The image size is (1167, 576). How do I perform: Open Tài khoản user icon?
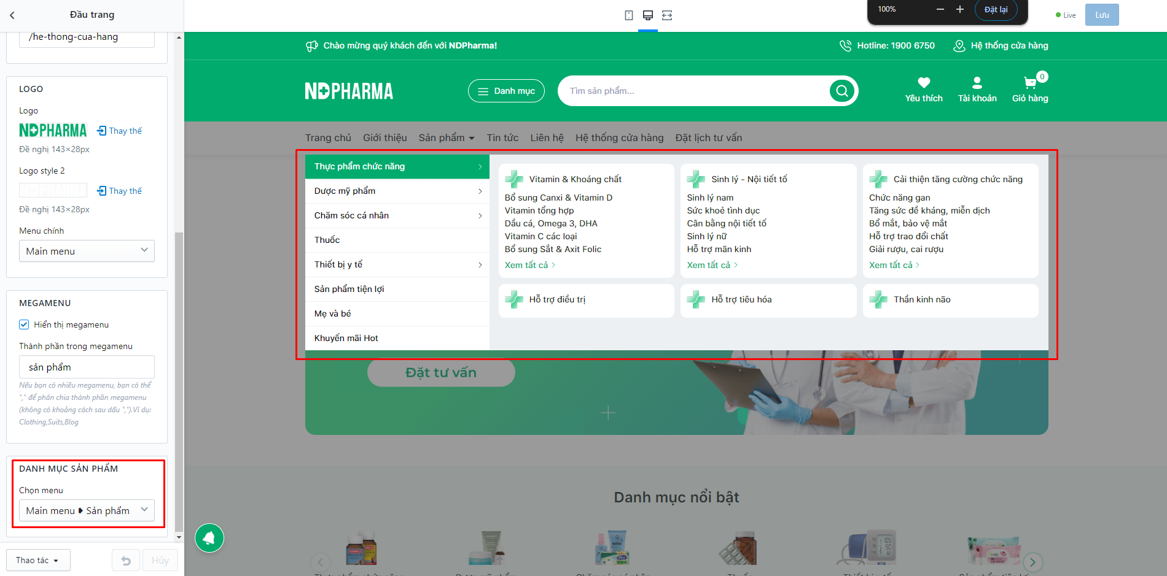coord(977,83)
